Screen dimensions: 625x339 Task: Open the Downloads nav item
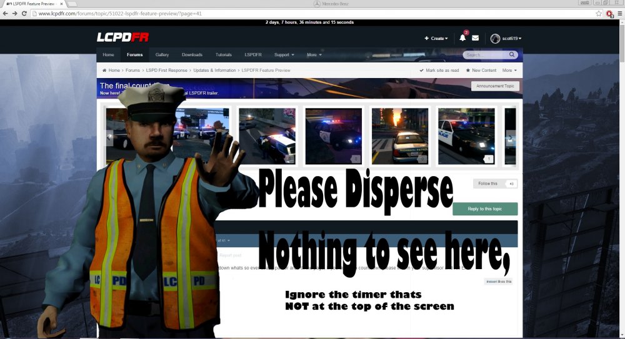(x=192, y=54)
